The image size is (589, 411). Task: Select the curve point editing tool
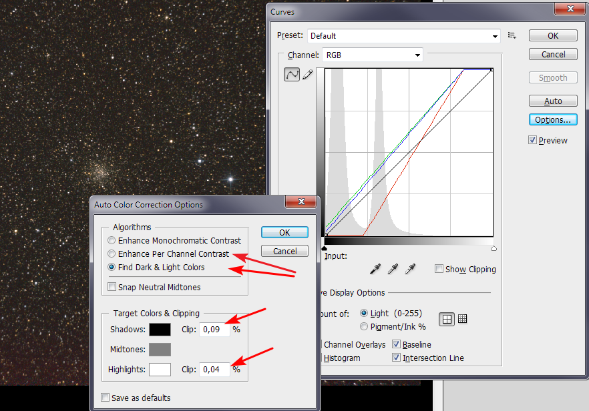point(292,75)
